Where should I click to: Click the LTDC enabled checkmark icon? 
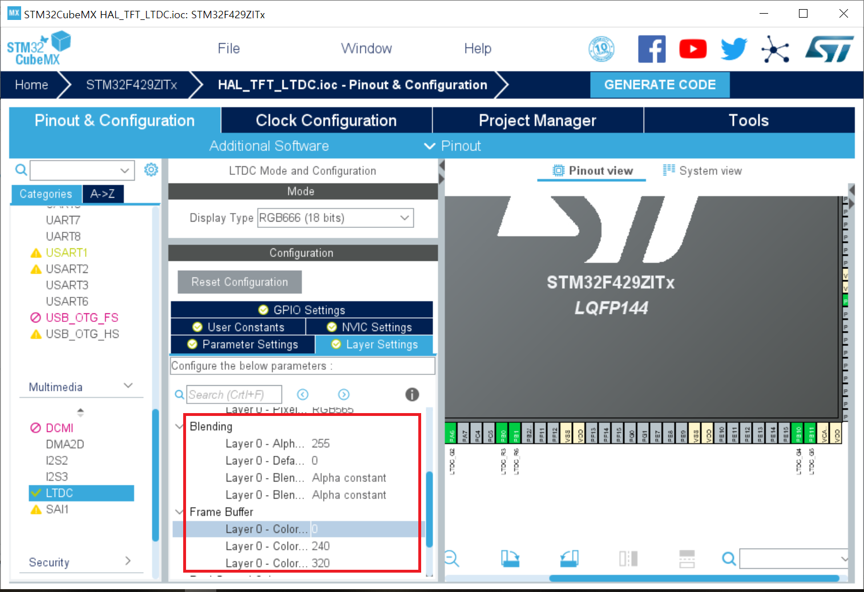click(36, 493)
